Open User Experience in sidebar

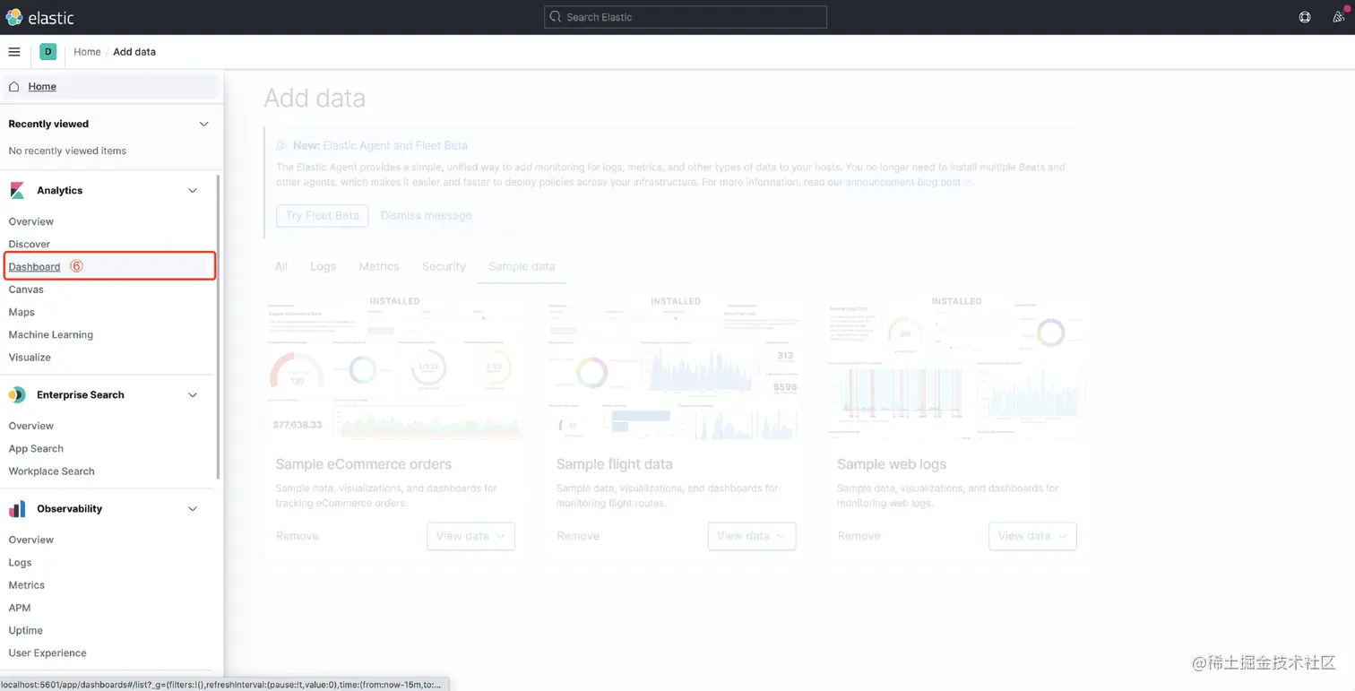point(47,653)
